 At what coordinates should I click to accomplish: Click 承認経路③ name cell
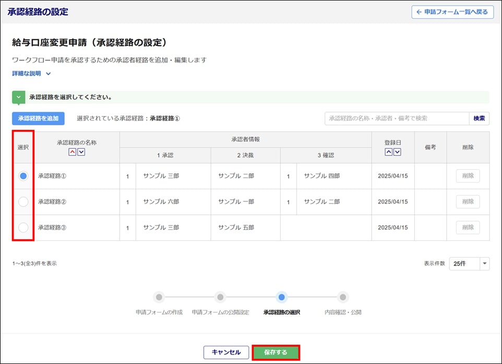77,227
